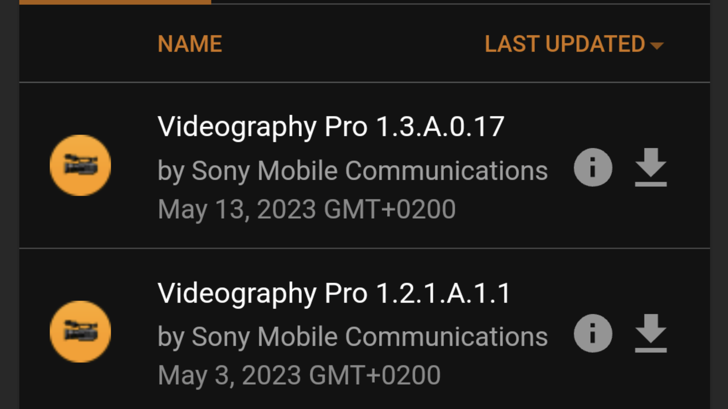Show info for Videography Pro 1.2.1.A.1.1
728x409 pixels.
[593, 333]
